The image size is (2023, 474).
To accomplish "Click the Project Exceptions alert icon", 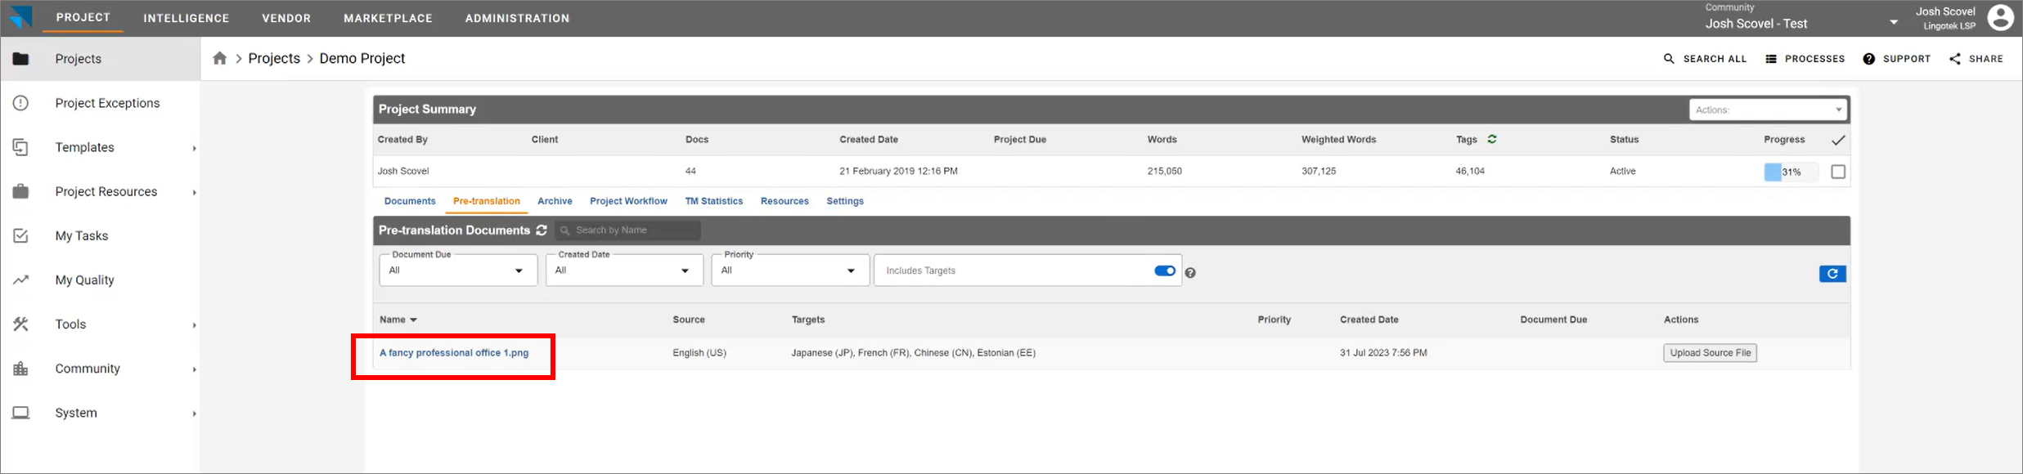I will (x=20, y=103).
